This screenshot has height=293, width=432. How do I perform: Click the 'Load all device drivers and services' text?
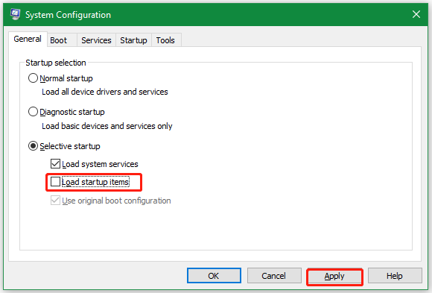point(105,92)
